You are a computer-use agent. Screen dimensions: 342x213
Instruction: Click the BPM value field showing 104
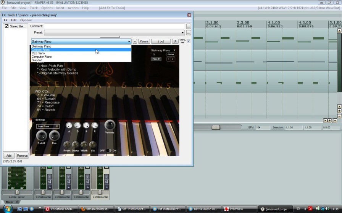coord(263,127)
